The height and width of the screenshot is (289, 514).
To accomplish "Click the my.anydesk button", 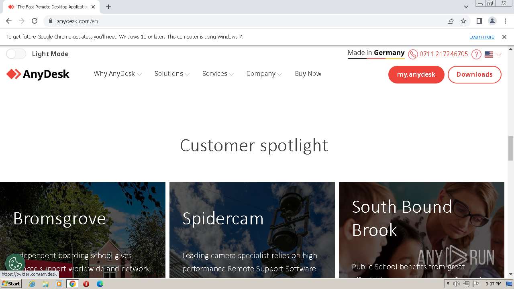I will 416,75.
